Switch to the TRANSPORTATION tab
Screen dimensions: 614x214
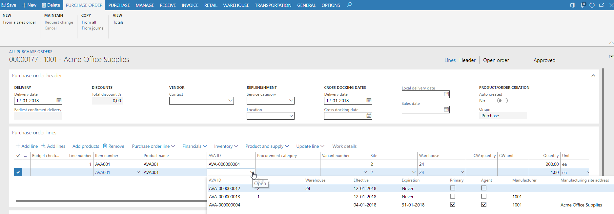tap(273, 5)
